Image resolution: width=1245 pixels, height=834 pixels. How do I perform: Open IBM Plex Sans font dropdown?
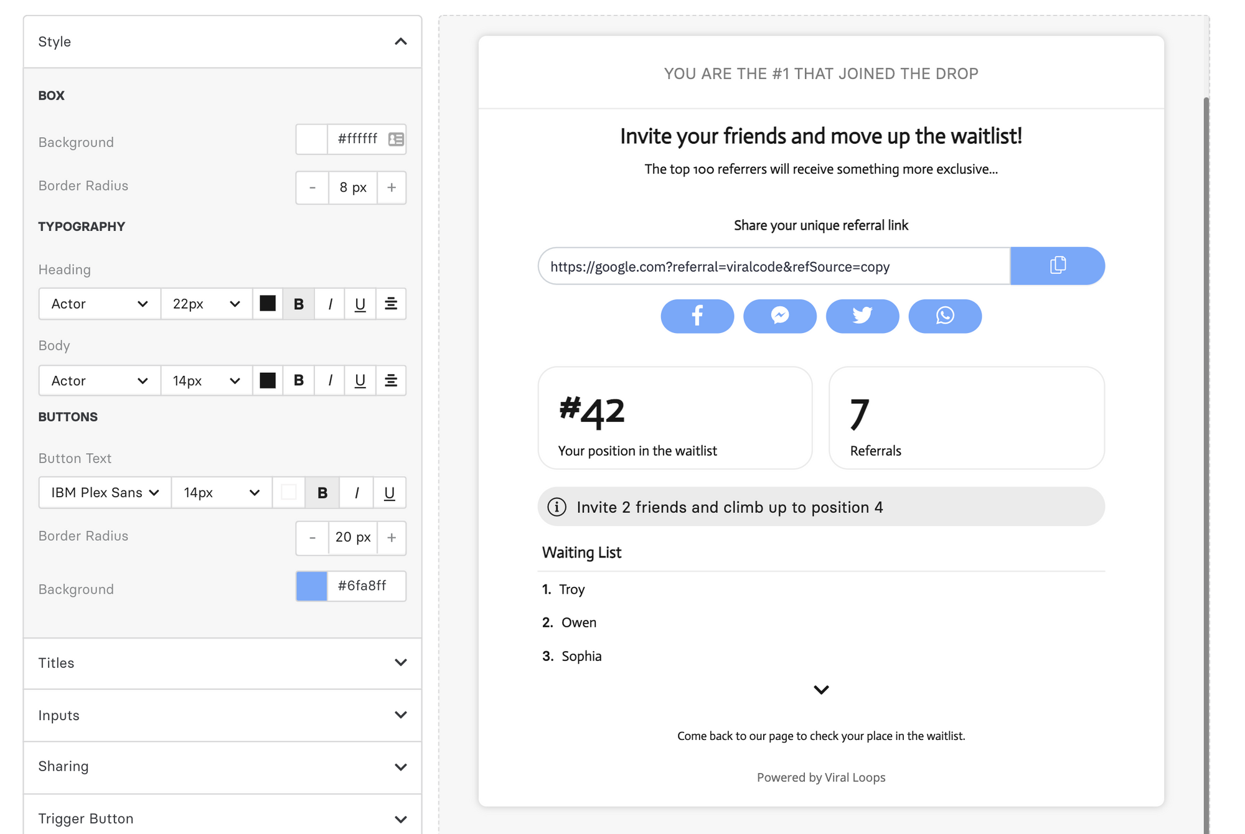point(105,493)
